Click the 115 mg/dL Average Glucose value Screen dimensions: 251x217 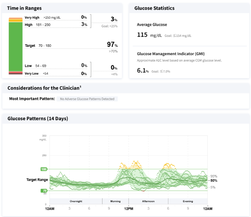(x=149, y=35)
